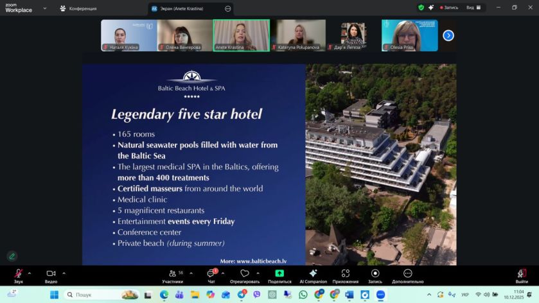Open the Приложения apps panel
The height and width of the screenshot is (303, 539).
click(346, 276)
